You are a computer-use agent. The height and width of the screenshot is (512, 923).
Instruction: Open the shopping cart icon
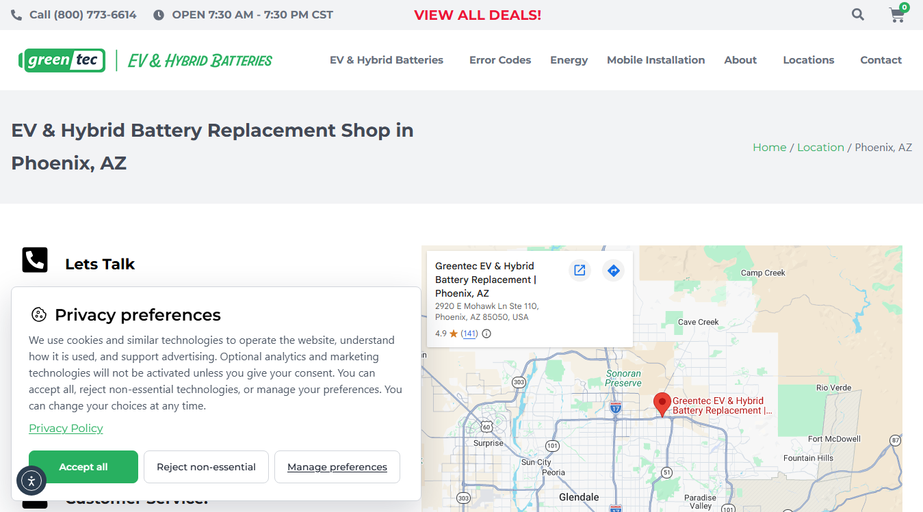[897, 15]
